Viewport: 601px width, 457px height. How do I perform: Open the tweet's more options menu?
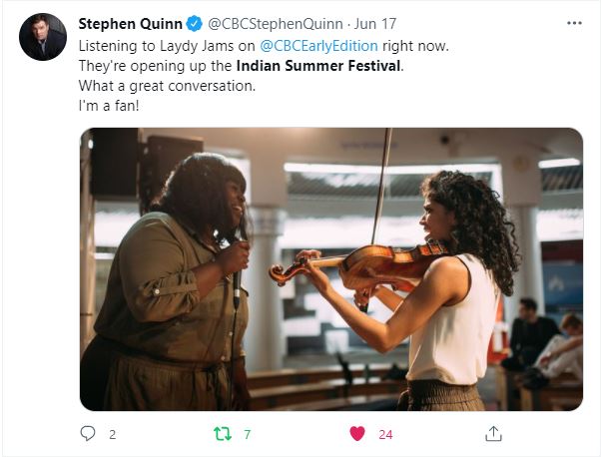[x=573, y=24]
